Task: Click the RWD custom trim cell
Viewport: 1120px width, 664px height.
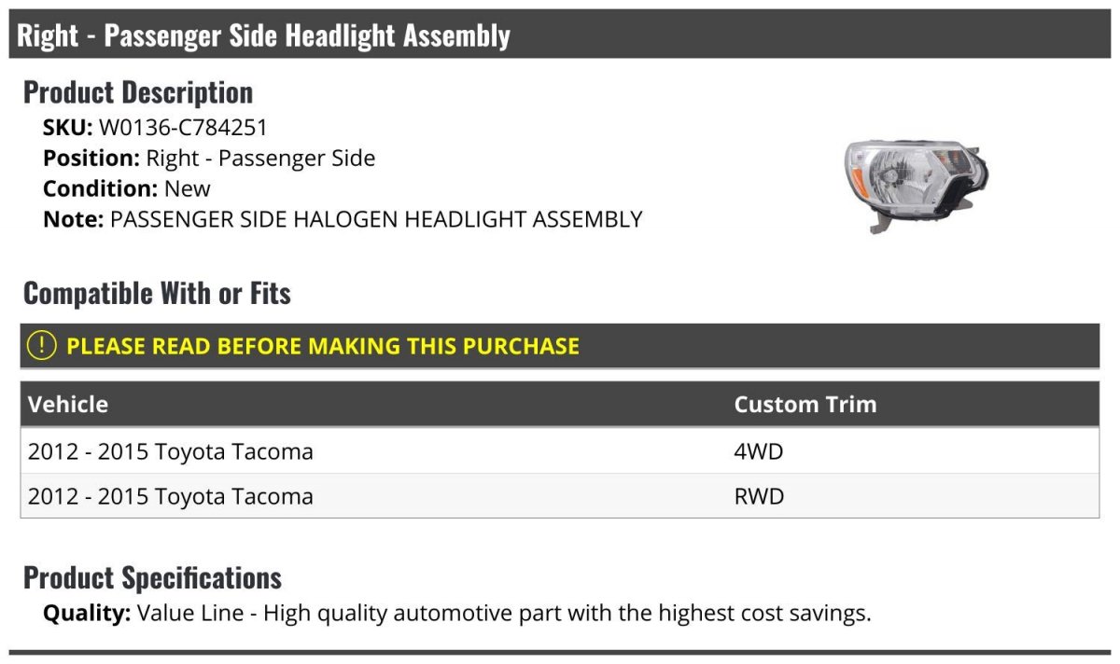Action: coord(759,496)
